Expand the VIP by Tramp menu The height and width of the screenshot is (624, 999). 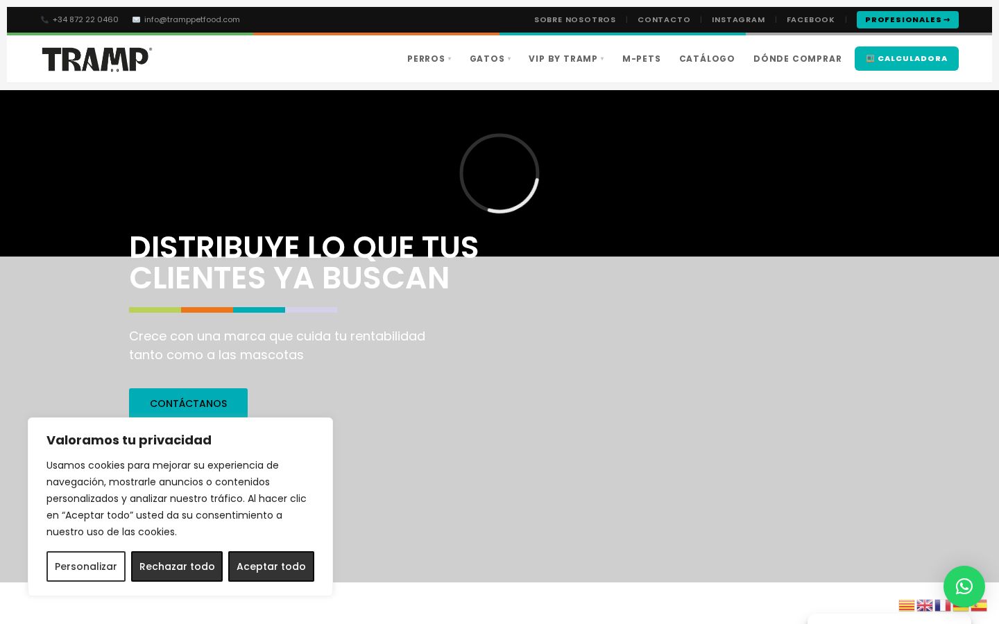point(566,58)
